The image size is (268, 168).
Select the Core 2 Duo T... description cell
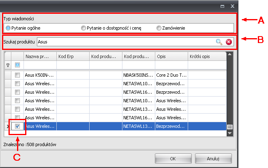(172, 75)
